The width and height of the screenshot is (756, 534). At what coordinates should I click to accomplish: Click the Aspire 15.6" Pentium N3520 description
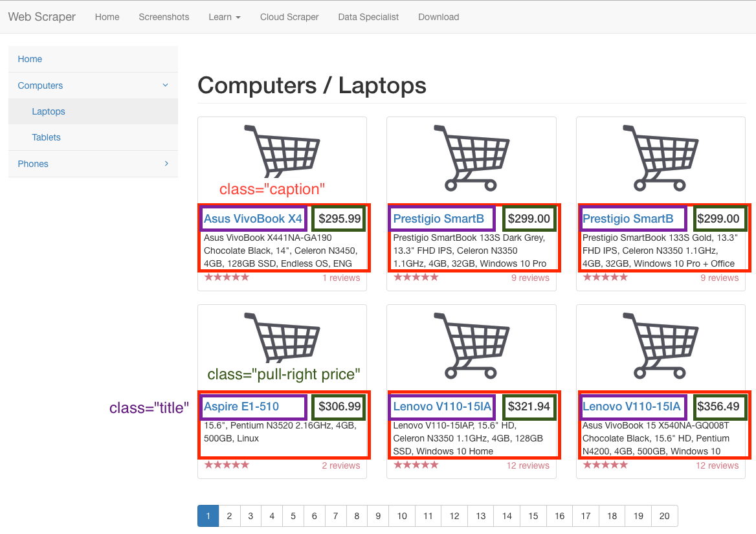coord(280,432)
